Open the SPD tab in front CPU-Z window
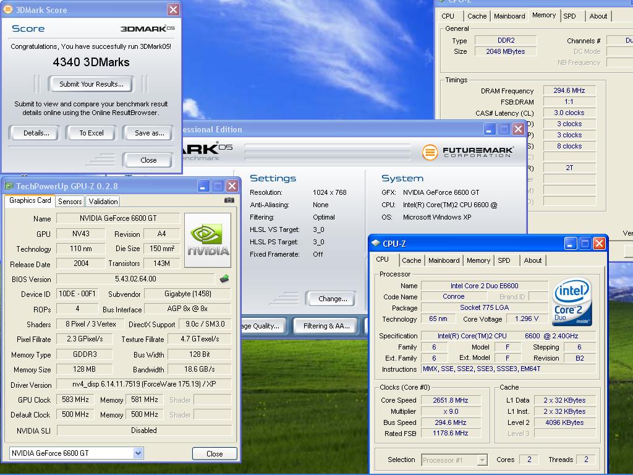The image size is (633, 475). coord(504,260)
